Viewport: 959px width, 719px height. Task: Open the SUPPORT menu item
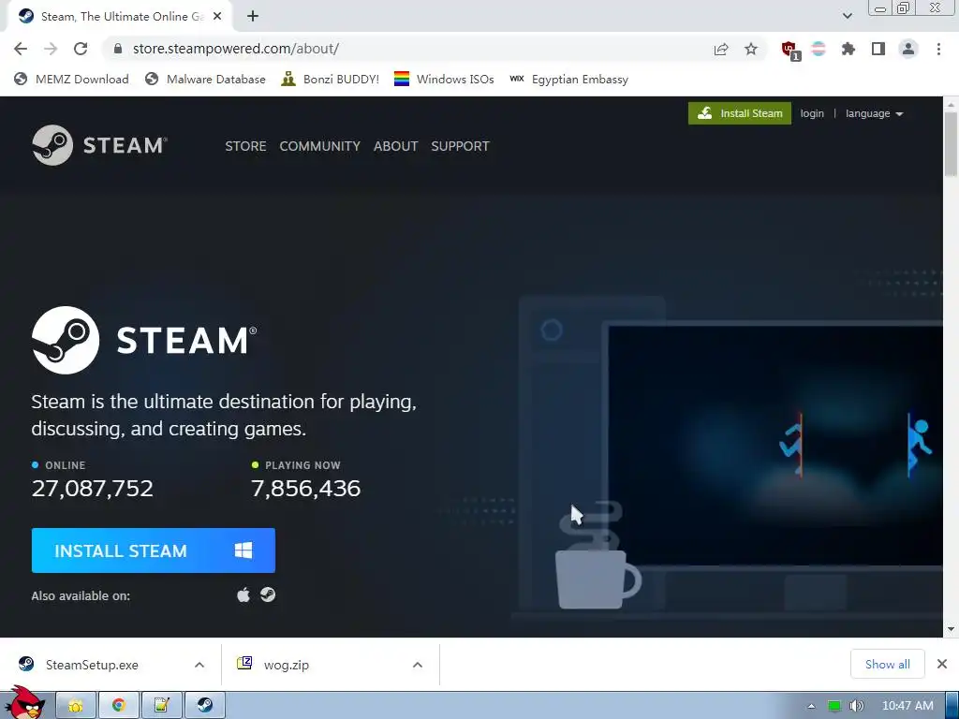pyautogui.click(x=460, y=146)
